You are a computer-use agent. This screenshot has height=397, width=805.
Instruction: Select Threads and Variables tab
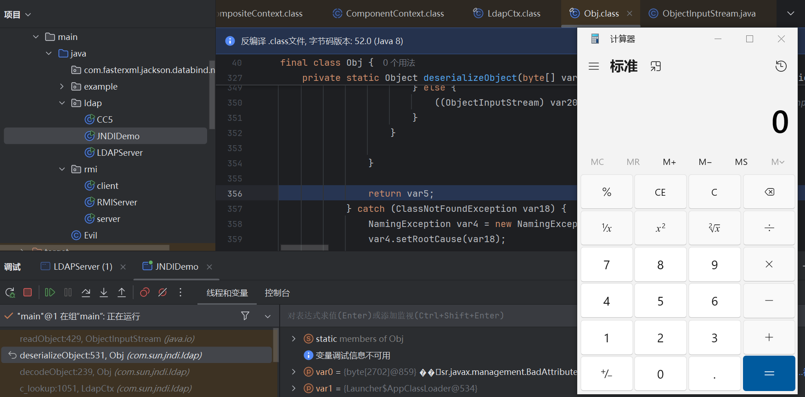pos(227,293)
